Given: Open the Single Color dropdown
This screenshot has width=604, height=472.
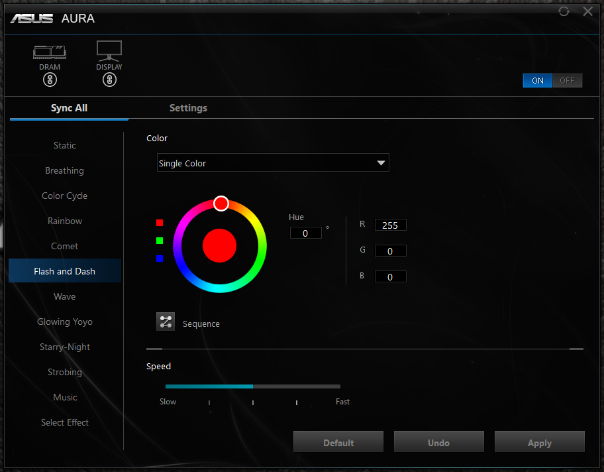Looking at the screenshot, I should coord(273,162).
